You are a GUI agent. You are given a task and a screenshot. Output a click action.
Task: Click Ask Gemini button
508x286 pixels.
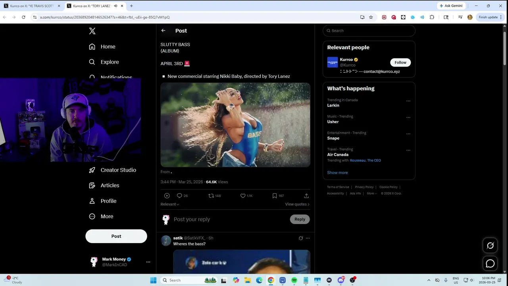pos(451,6)
